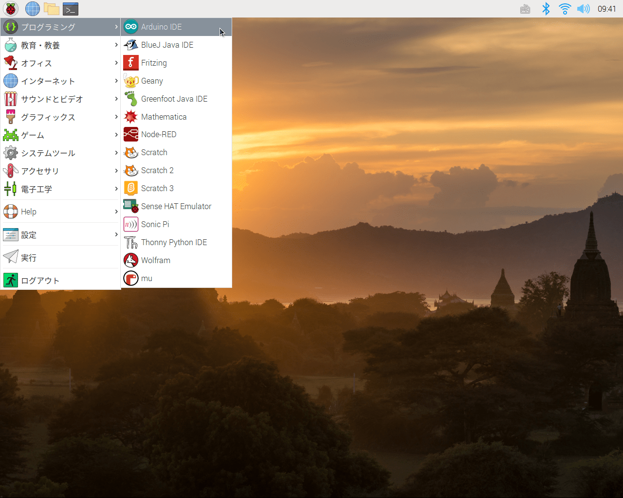Open Thonny Python IDE
Image resolution: width=623 pixels, height=498 pixels.
[x=174, y=242]
